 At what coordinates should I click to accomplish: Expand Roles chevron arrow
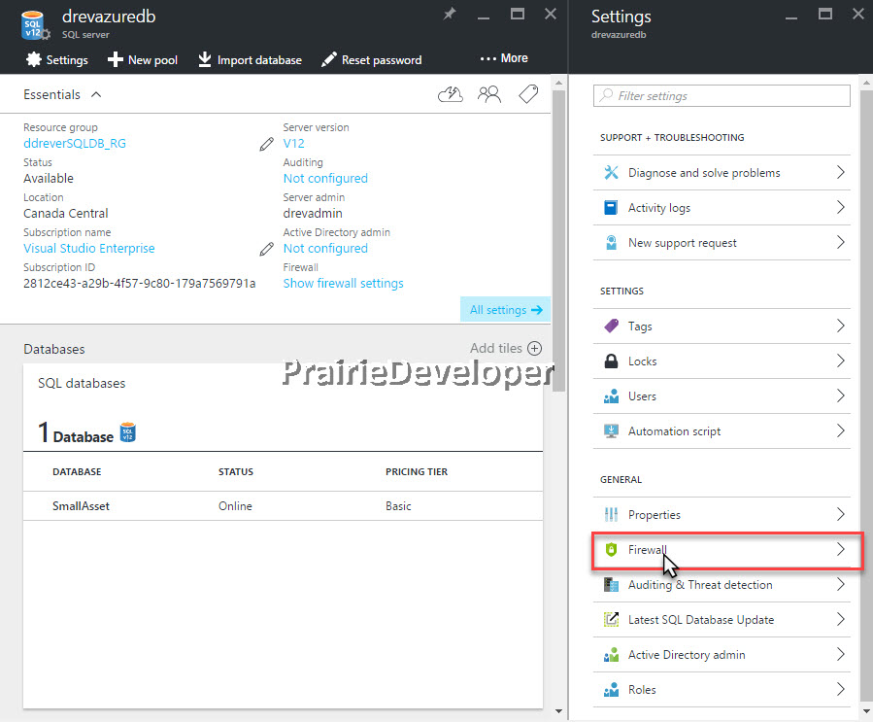(841, 690)
